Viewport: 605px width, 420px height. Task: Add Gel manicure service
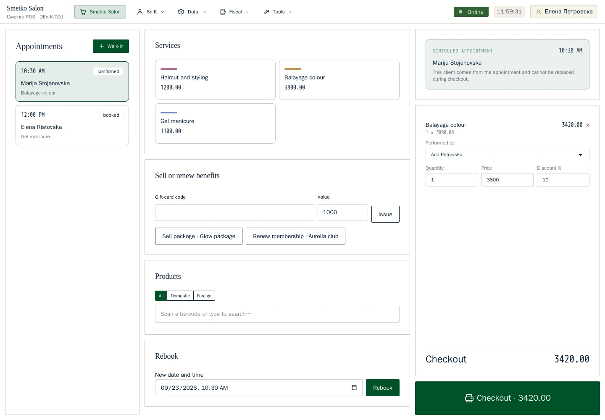coord(215,123)
